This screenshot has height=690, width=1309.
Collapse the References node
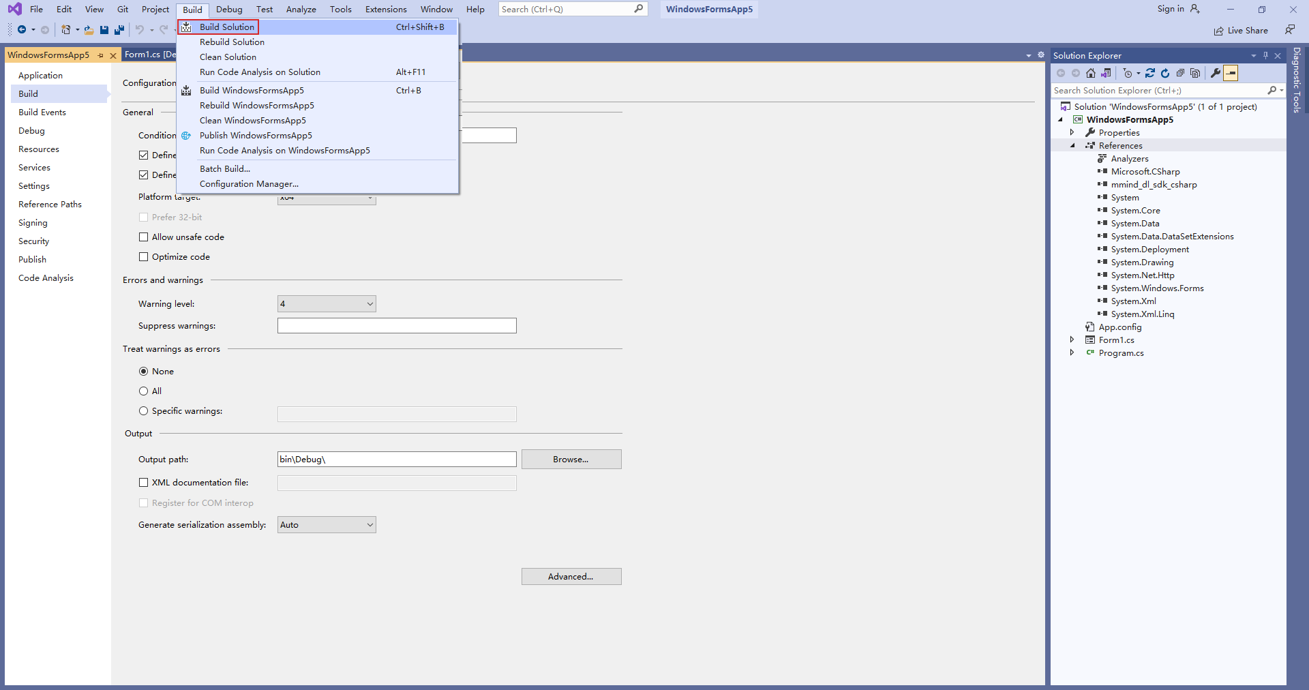click(1072, 145)
